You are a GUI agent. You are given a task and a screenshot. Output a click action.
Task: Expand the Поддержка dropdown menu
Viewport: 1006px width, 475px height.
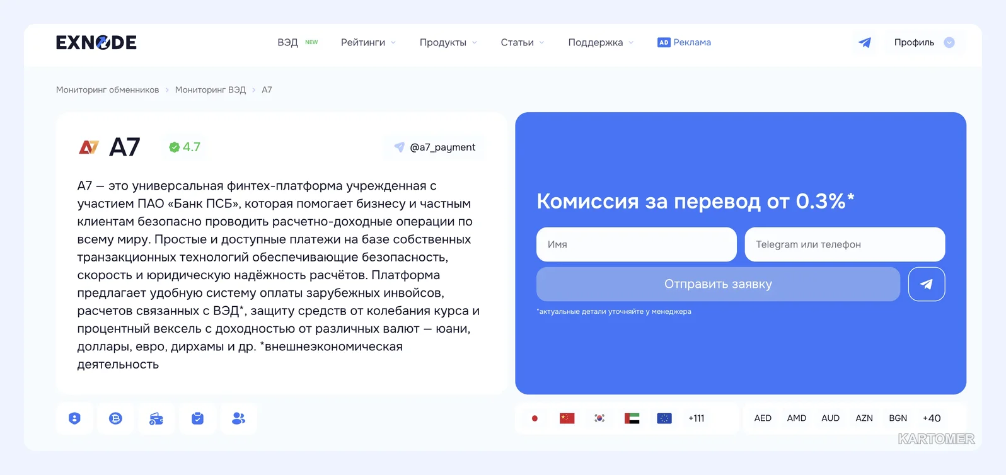click(601, 42)
